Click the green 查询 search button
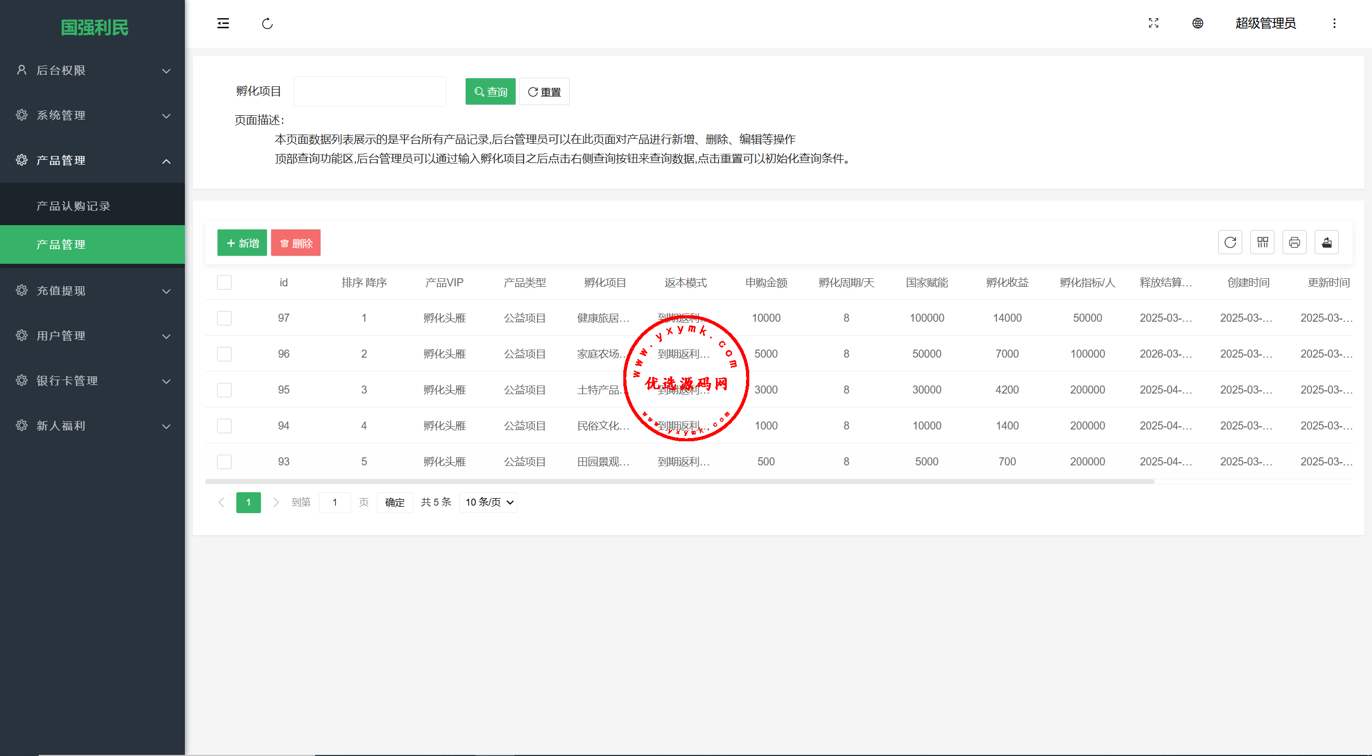The image size is (1372, 756). [x=490, y=92]
